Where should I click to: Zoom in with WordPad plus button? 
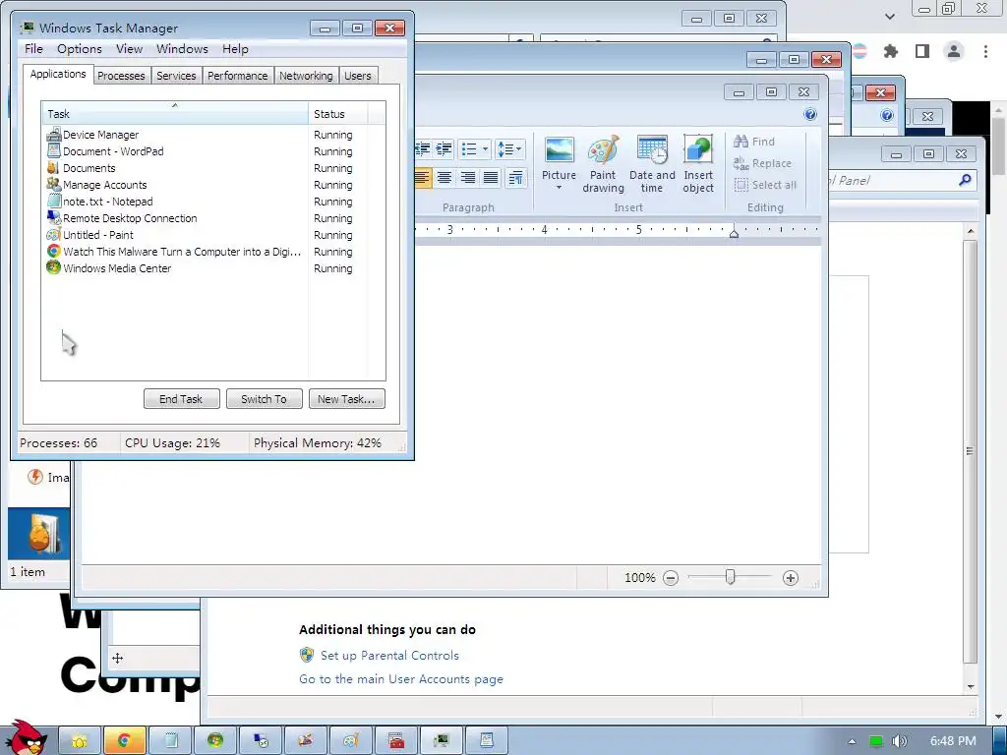pyautogui.click(x=791, y=578)
